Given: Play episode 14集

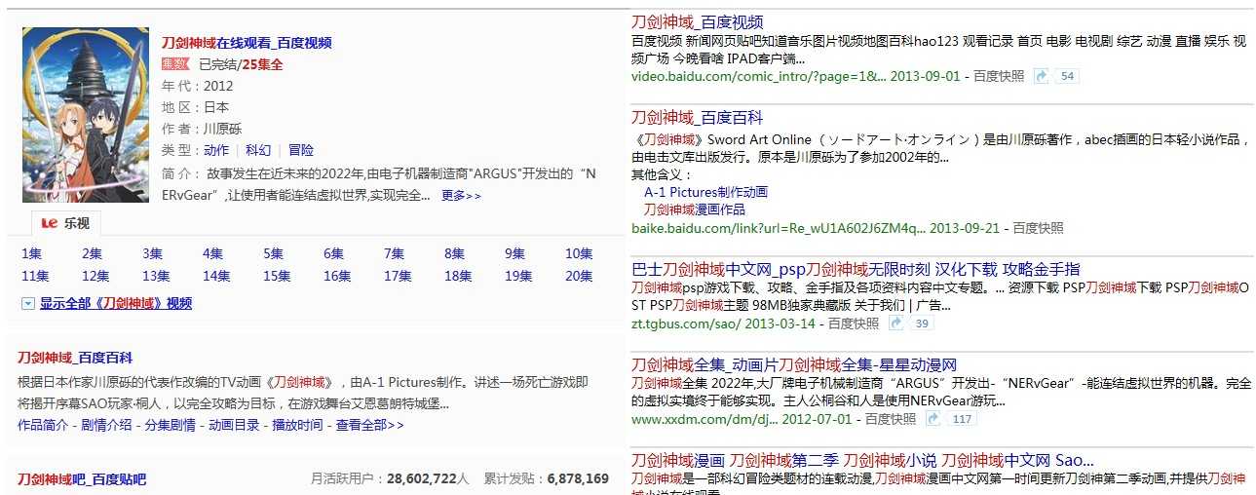Looking at the screenshot, I should pyautogui.click(x=216, y=276).
